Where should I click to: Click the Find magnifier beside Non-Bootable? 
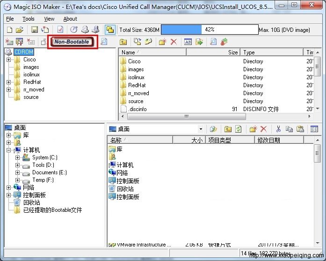(104, 42)
